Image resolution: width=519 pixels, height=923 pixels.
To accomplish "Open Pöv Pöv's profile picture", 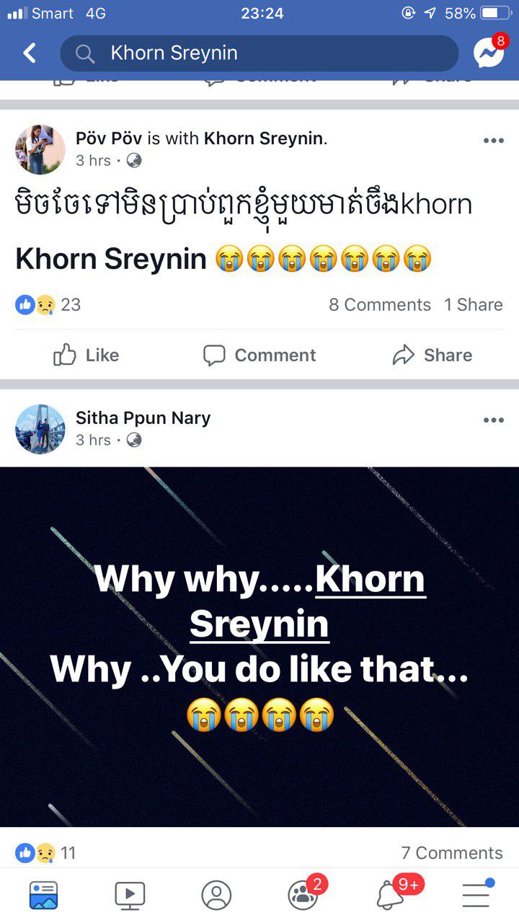I will [x=40, y=149].
